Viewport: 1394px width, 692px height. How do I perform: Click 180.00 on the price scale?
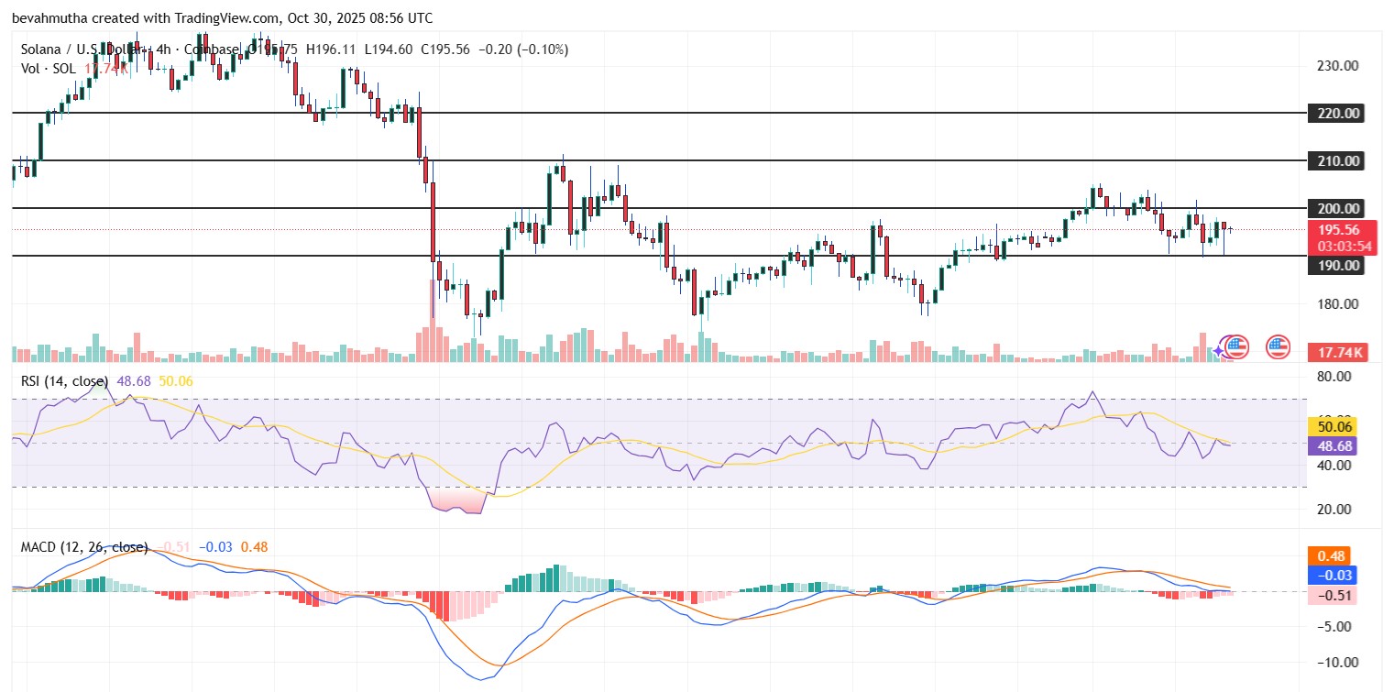pos(1339,304)
